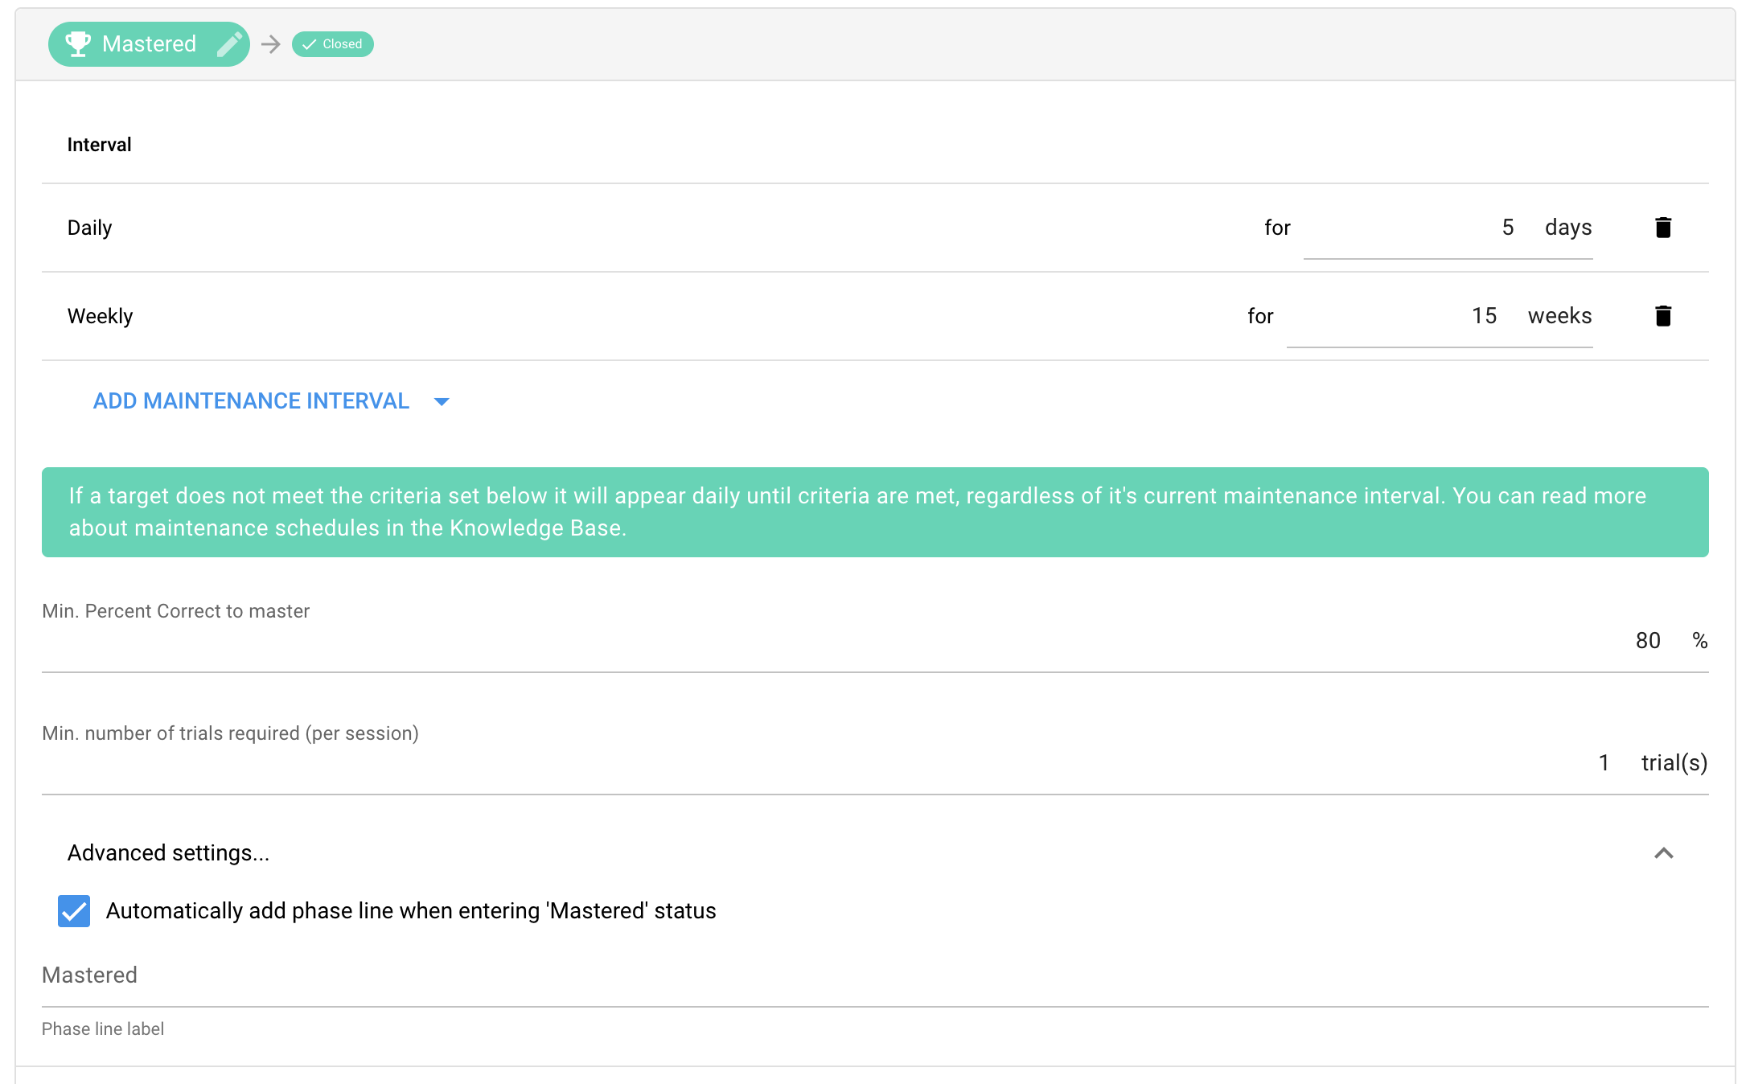1750x1084 pixels.
Task: Click the checkmark icon in Closed chip
Action: [309, 44]
